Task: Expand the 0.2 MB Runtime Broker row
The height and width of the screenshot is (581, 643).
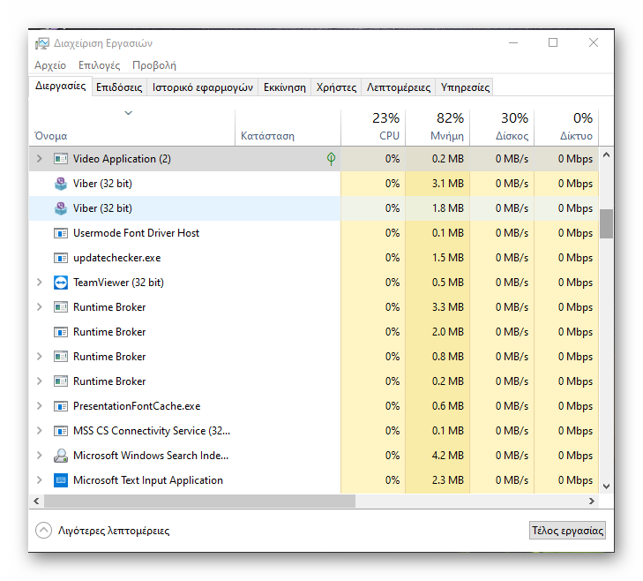Action: pos(40,381)
